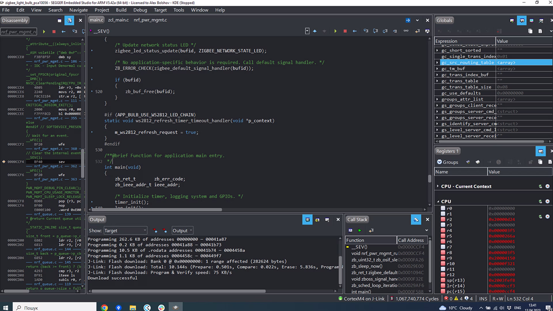Click the red Stop button in editor toolbar

(x=345, y=31)
